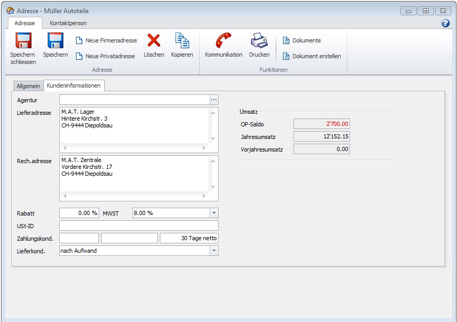Click the Rabatt percentage field
Viewport: 457px width, 322px height.
point(79,213)
